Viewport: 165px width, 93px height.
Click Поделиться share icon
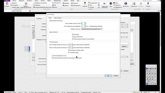[134, 4]
